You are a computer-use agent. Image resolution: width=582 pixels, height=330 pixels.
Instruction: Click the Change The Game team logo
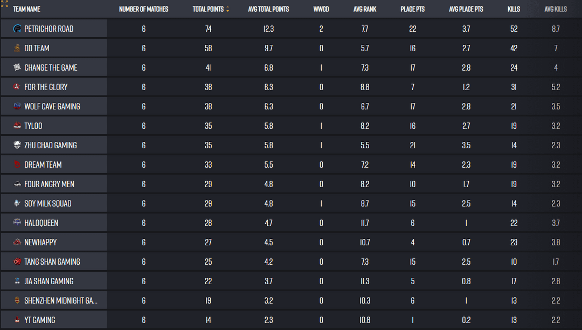pos(18,67)
